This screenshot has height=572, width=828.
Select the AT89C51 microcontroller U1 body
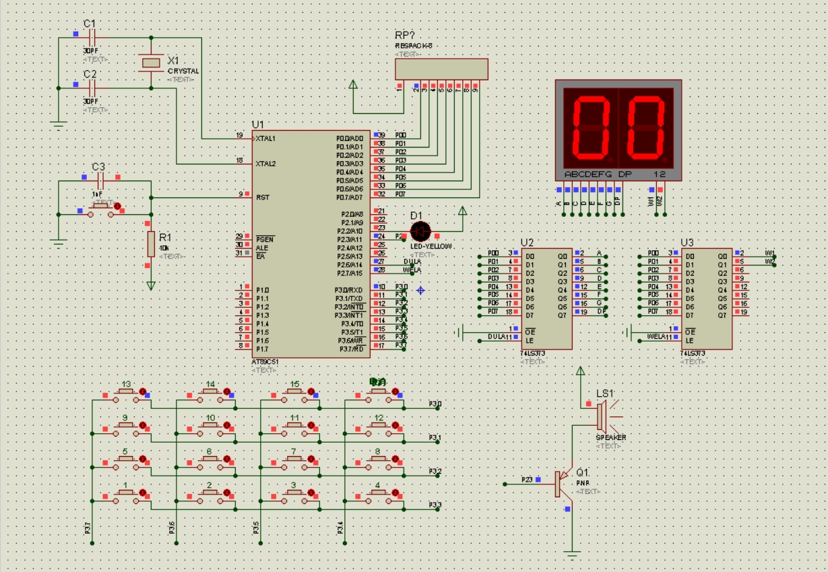[x=311, y=244]
